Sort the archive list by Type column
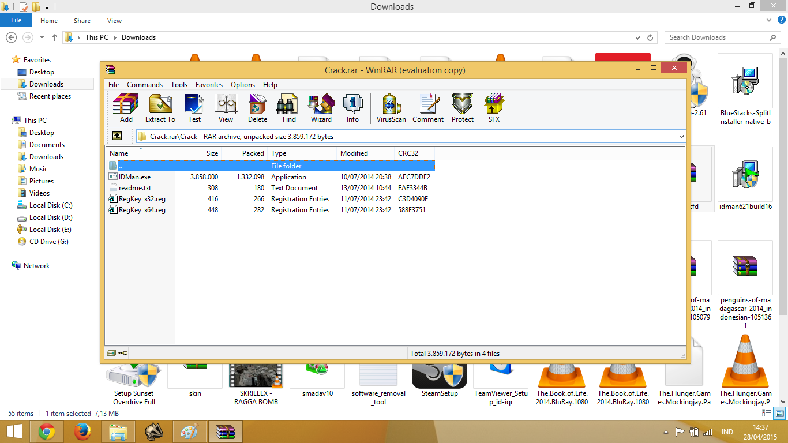 (x=302, y=153)
